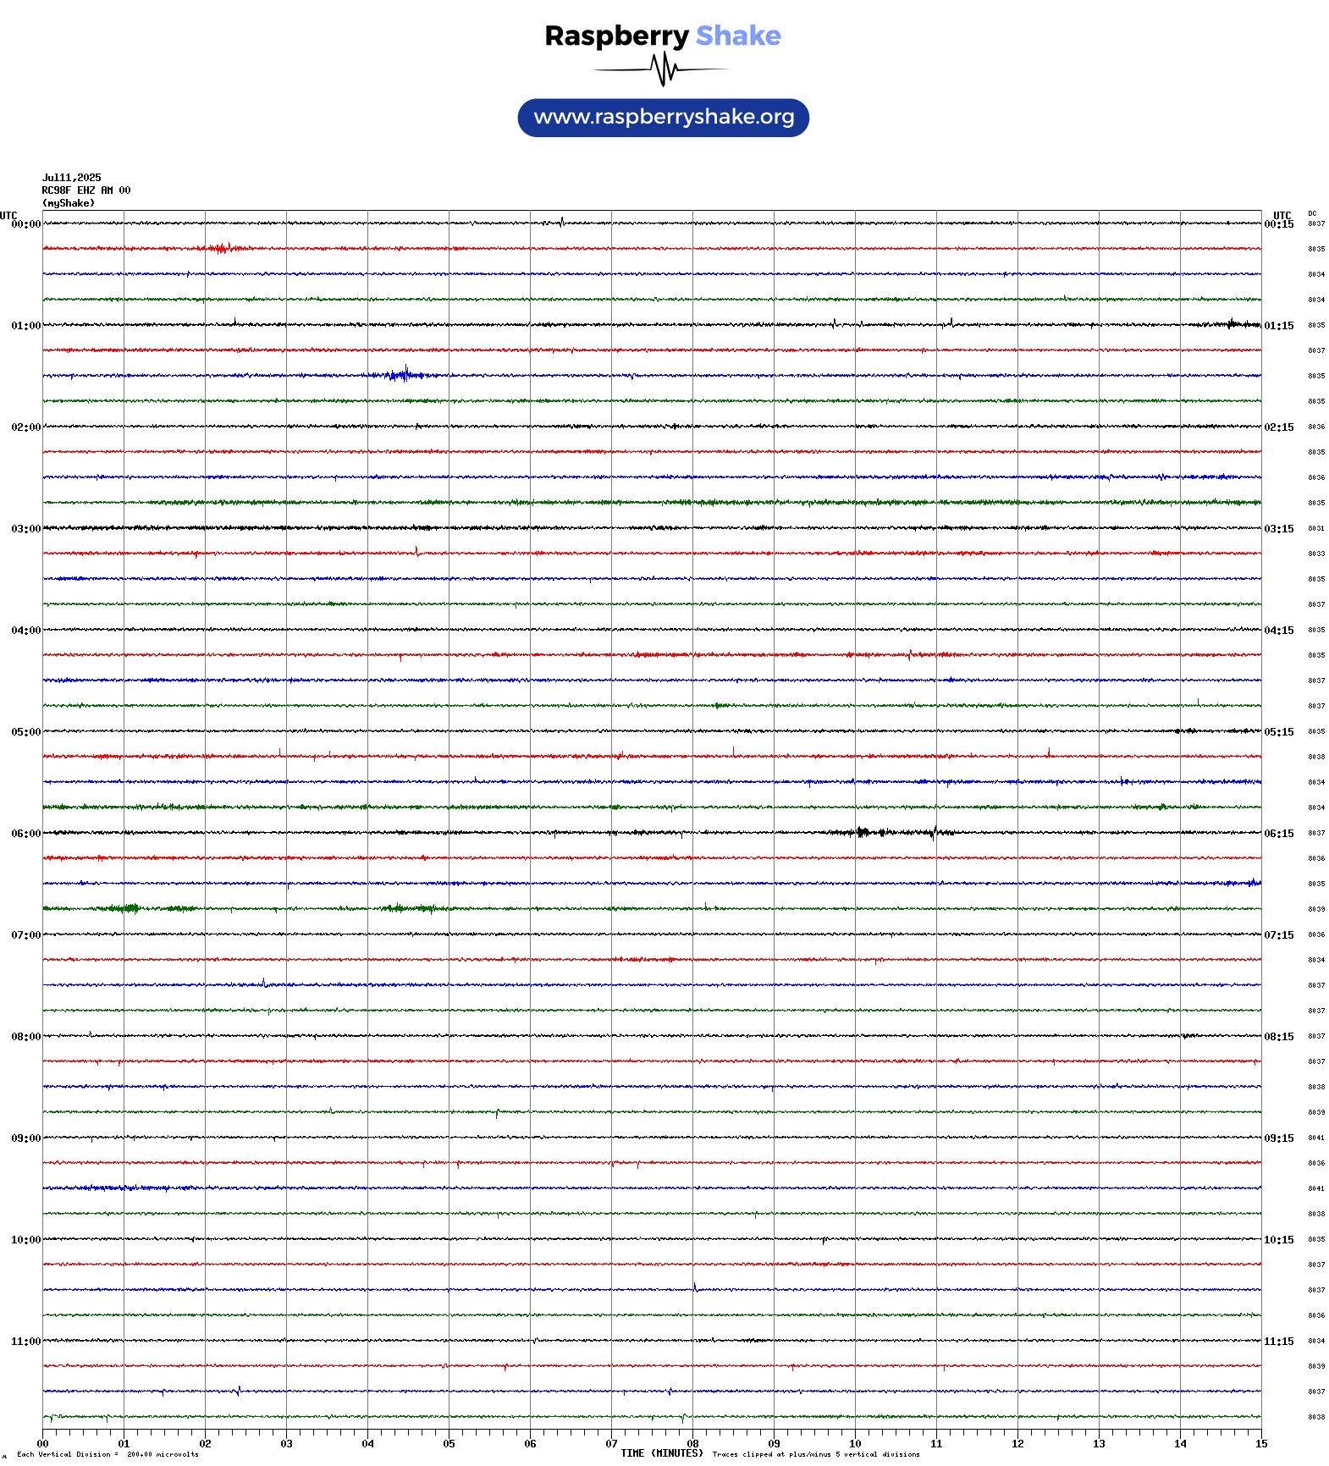This screenshot has width=1329, height=1466.
Task: Click the 03:00 row time label
Action: coord(25,529)
